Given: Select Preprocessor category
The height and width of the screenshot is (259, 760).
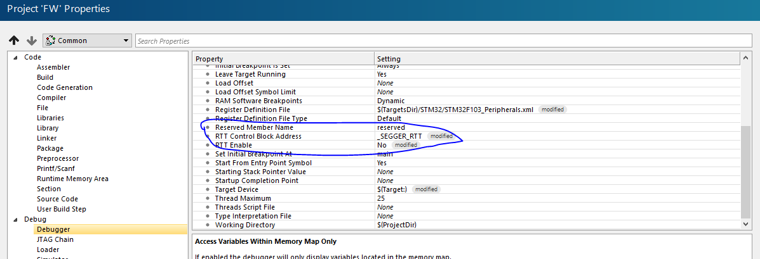Looking at the screenshot, I should coord(58,158).
